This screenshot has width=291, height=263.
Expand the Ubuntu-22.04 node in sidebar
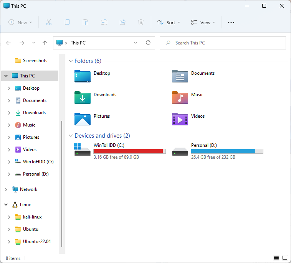coord(9,242)
